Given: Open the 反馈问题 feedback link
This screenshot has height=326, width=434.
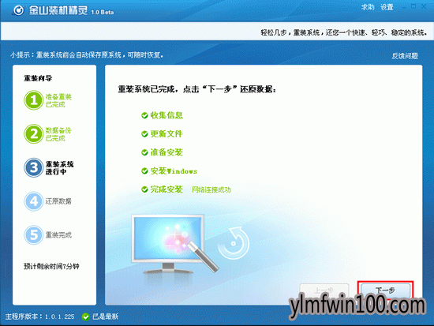Looking at the screenshot, I should point(405,56).
